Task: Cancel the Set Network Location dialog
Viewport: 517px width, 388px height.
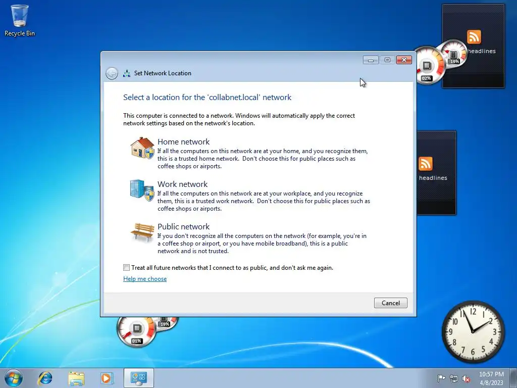Action: tap(390, 303)
